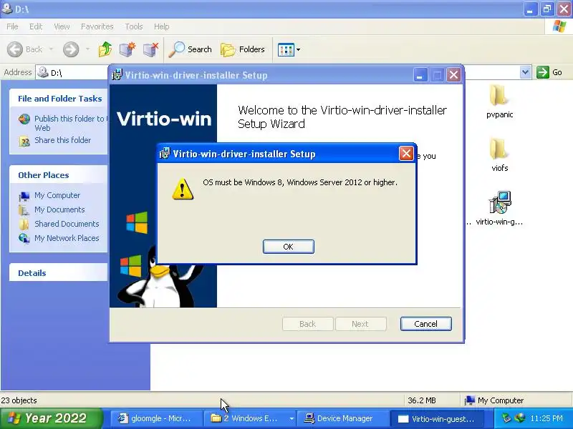Click the Shared Documents folder icon
The height and width of the screenshot is (429, 573).
[24, 225]
